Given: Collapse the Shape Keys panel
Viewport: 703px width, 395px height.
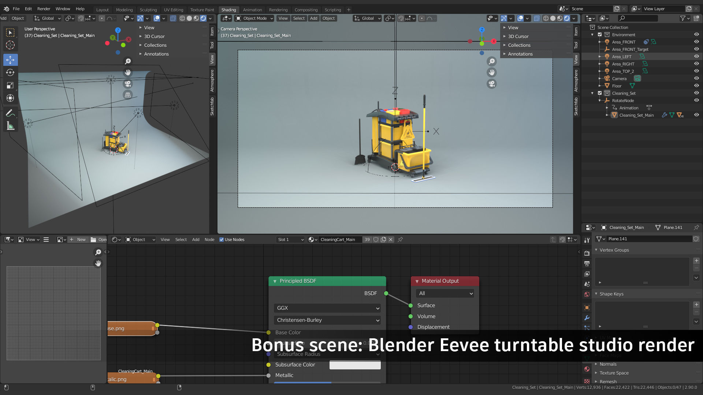Looking at the screenshot, I should point(596,294).
